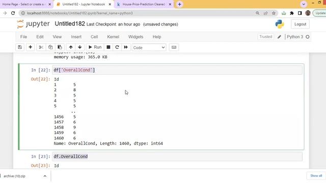Screen dimensions: 326x183
Task: Click the Python logo icon
Action: point(280,24)
